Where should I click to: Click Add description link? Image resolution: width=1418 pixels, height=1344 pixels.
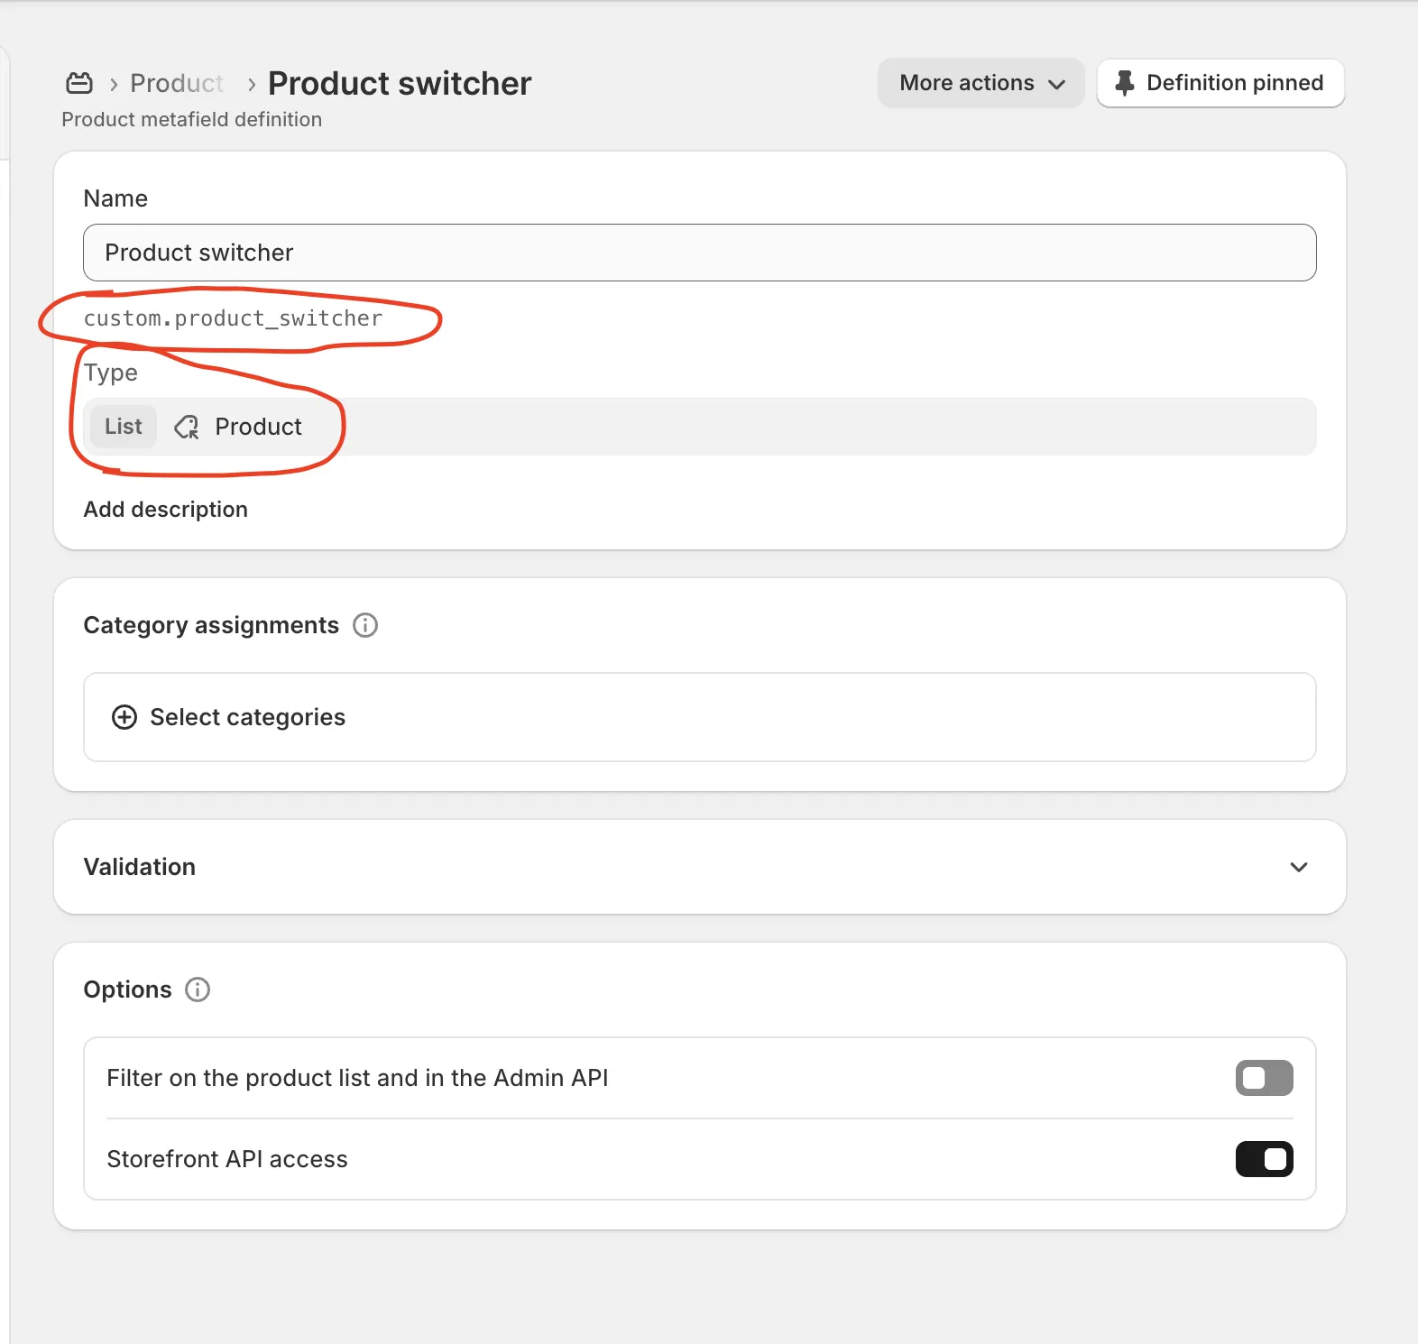166,510
